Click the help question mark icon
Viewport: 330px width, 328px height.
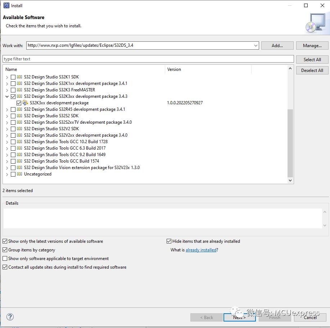click(10, 317)
